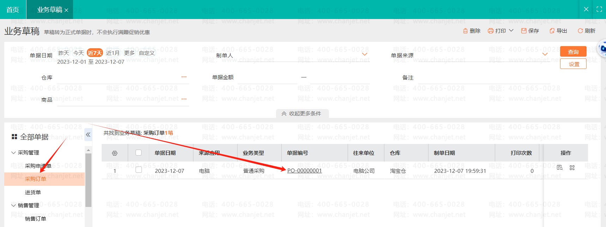Image resolution: width=606 pixels, height=227 pixels.
Task: Collapse the 采购管理 tree group
Action: (13, 153)
